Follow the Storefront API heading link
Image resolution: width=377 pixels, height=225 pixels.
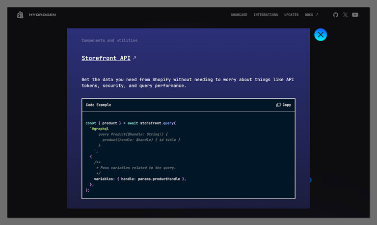106,58
